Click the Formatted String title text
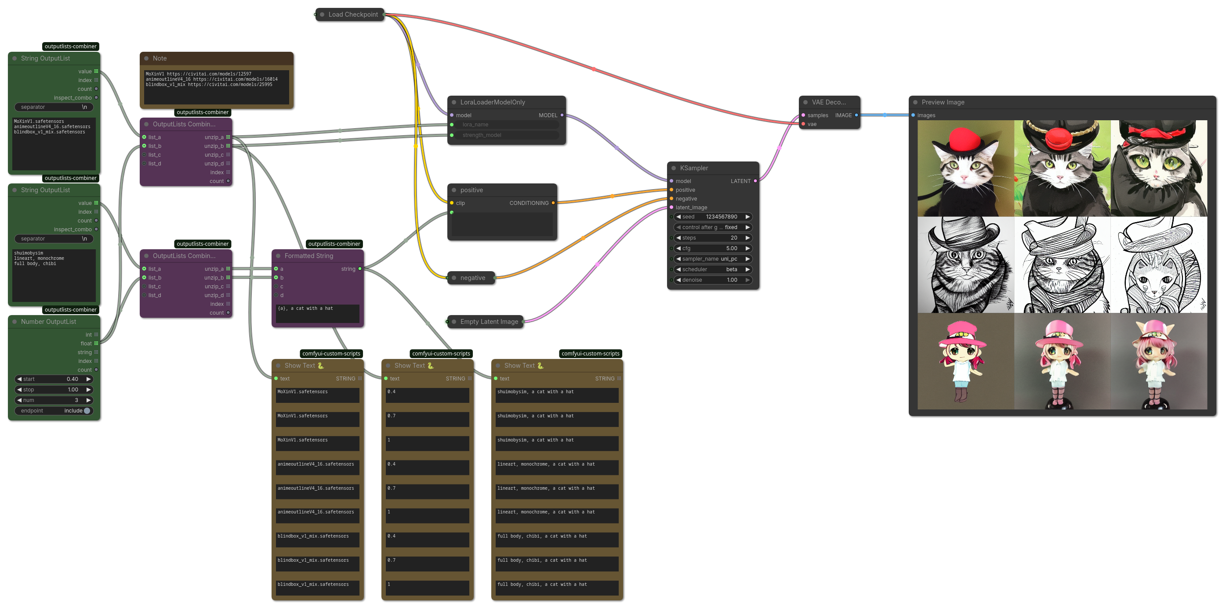Image resolution: width=1226 pixels, height=610 pixels. 309,256
